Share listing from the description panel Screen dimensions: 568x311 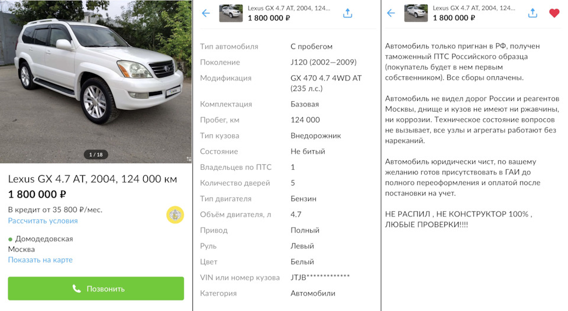tap(532, 14)
